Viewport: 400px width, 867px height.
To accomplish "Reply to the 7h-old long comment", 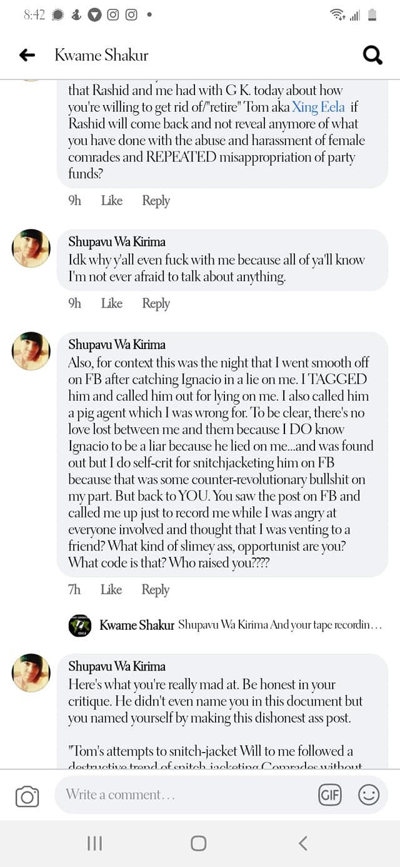I will (x=156, y=589).
